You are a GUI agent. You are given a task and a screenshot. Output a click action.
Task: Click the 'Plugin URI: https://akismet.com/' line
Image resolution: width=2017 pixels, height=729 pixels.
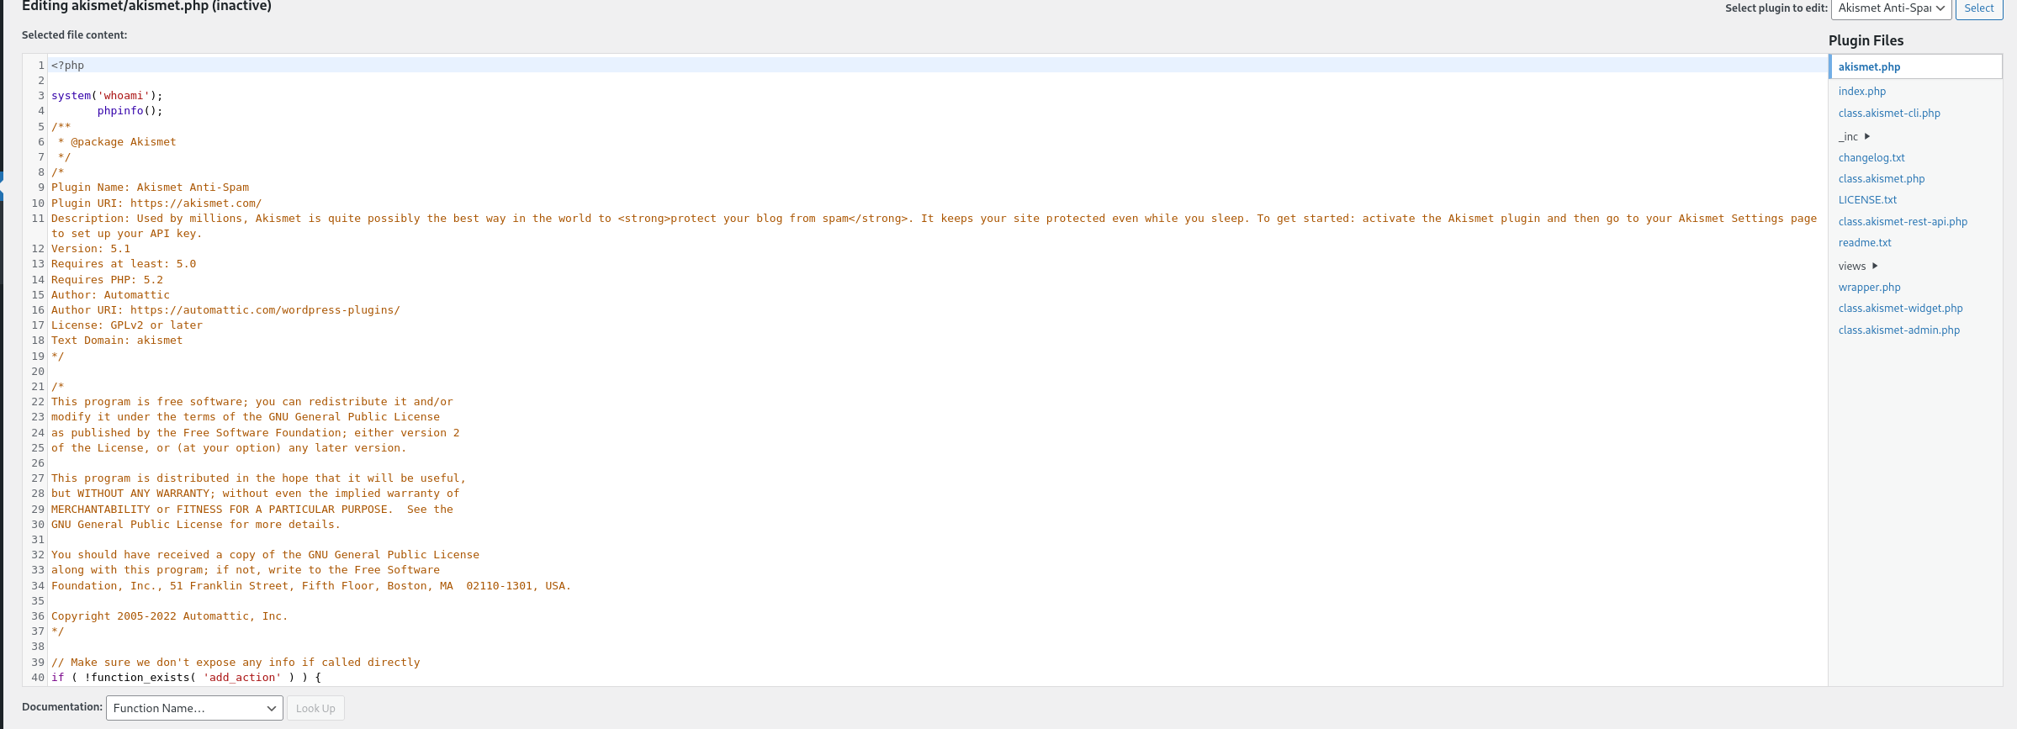coord(156,203)
